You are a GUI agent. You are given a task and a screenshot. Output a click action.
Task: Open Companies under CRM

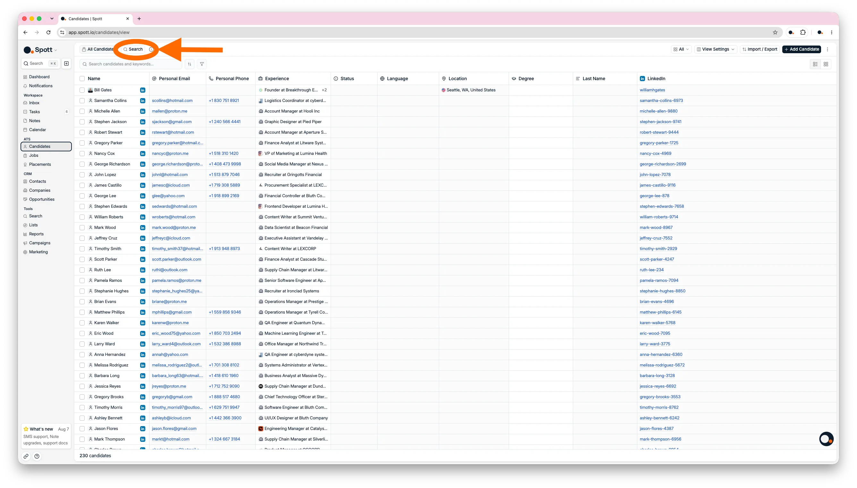(39, 190)
